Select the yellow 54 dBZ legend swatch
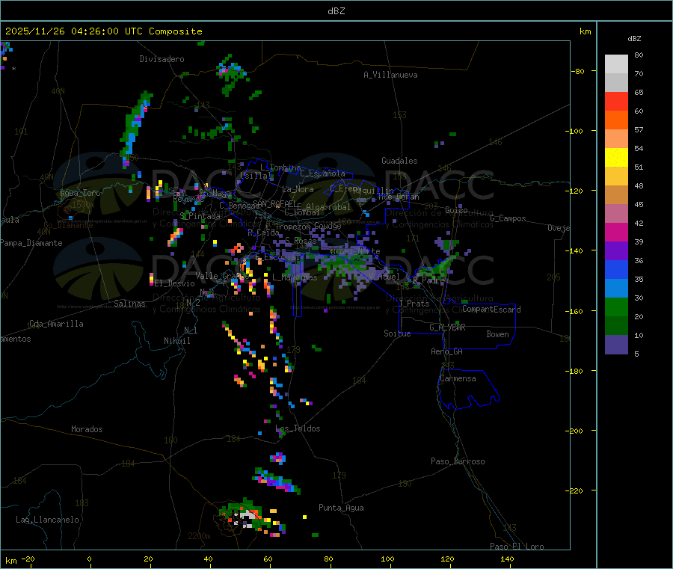 tap(616, 158)
